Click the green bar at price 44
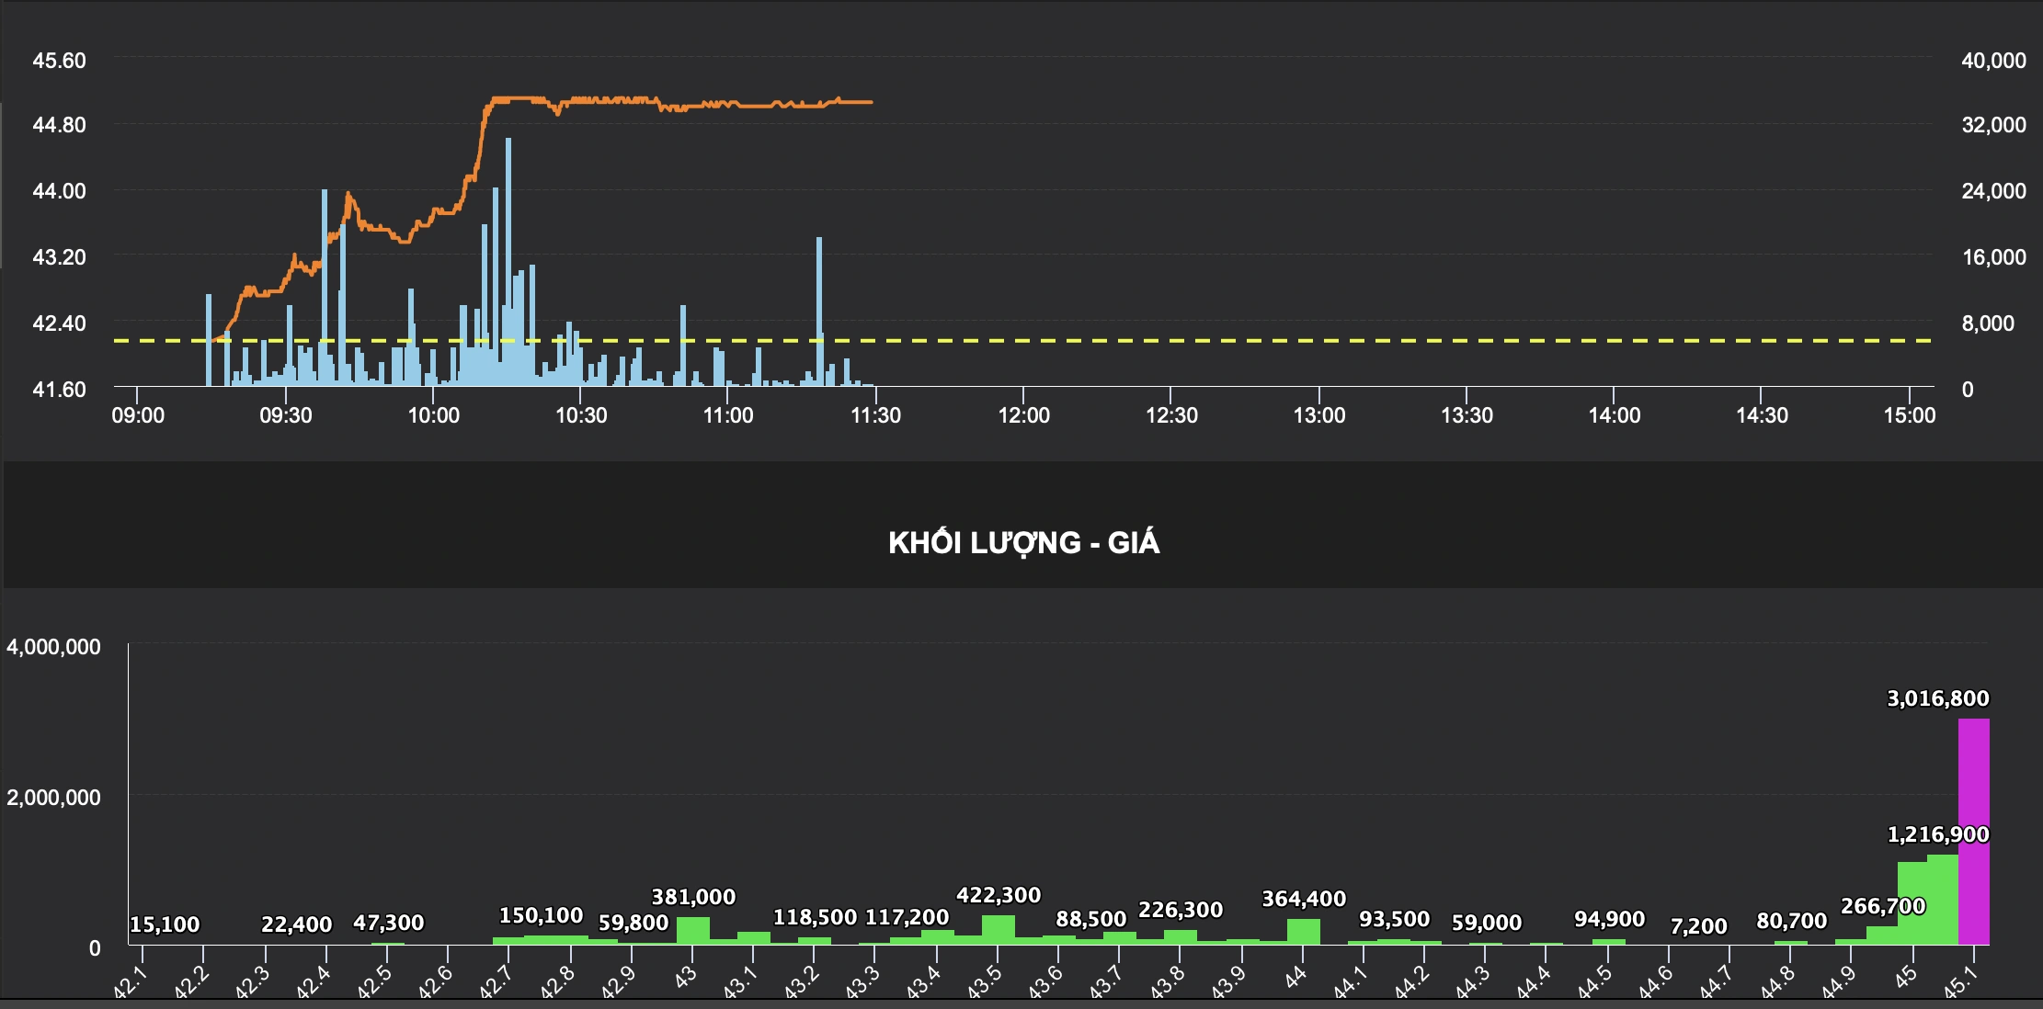 click(1304, 932)
